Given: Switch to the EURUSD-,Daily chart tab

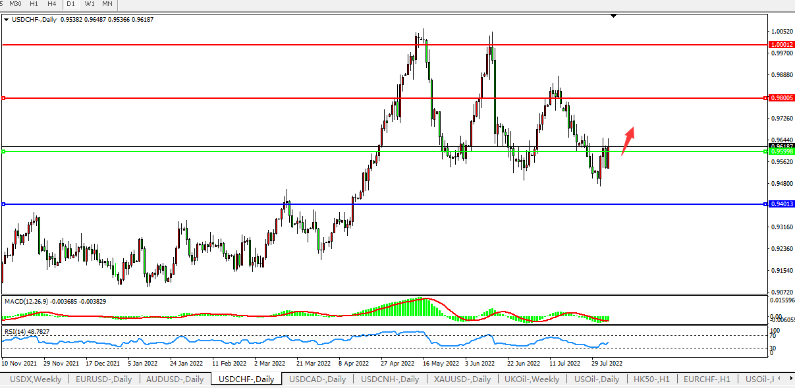Looking at the screenshot, I should (x=103, y=379).
